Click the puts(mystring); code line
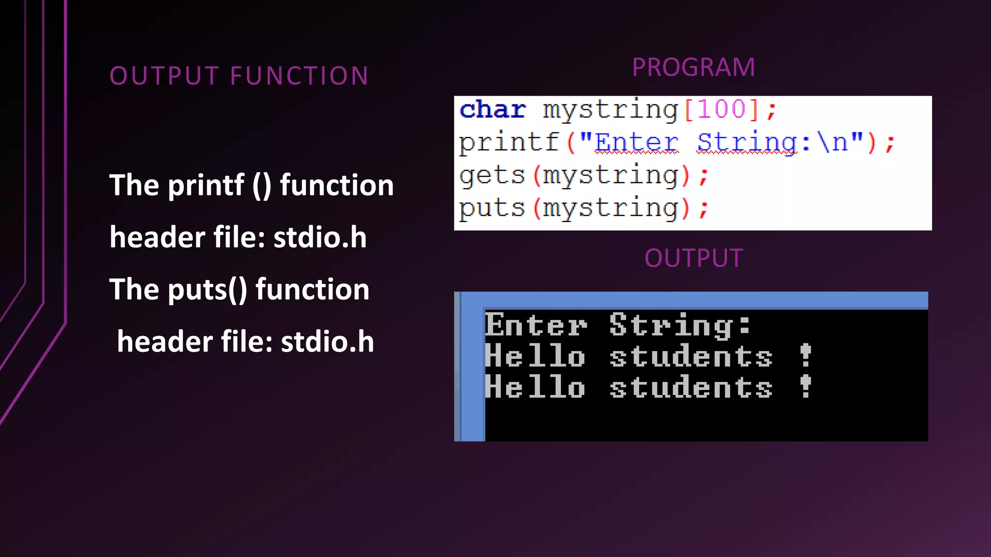The image size is (991, 557). click(583, 209)
